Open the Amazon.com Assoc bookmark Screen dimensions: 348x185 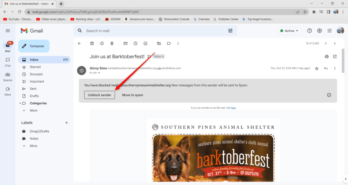tap(140, 19)
